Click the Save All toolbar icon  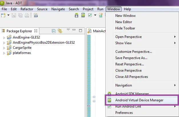[21, 15]
